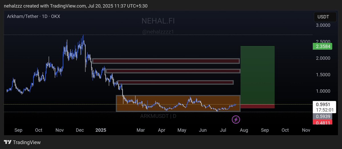
Task: Click the 2025 year axis label
Action: pyautogui.click(x=101, y=130)
